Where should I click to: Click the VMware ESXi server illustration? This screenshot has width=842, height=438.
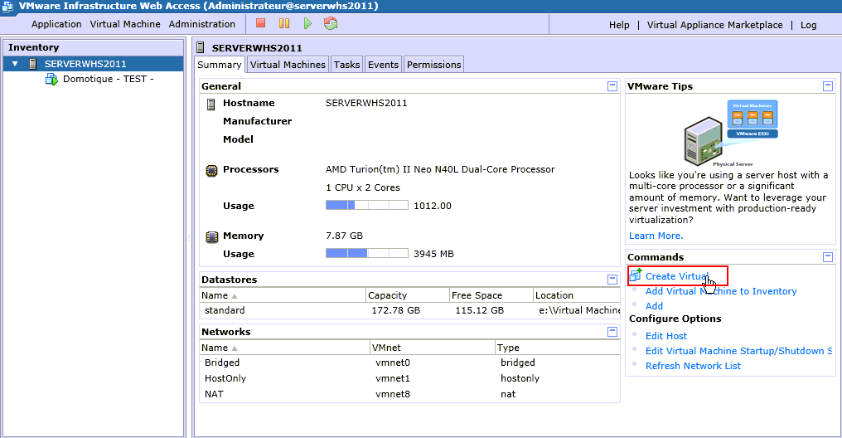730,133
